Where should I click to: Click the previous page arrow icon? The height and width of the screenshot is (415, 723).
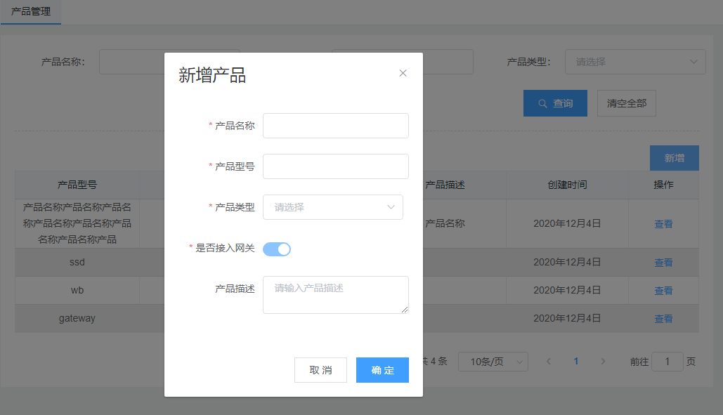[x=549, y=362]
